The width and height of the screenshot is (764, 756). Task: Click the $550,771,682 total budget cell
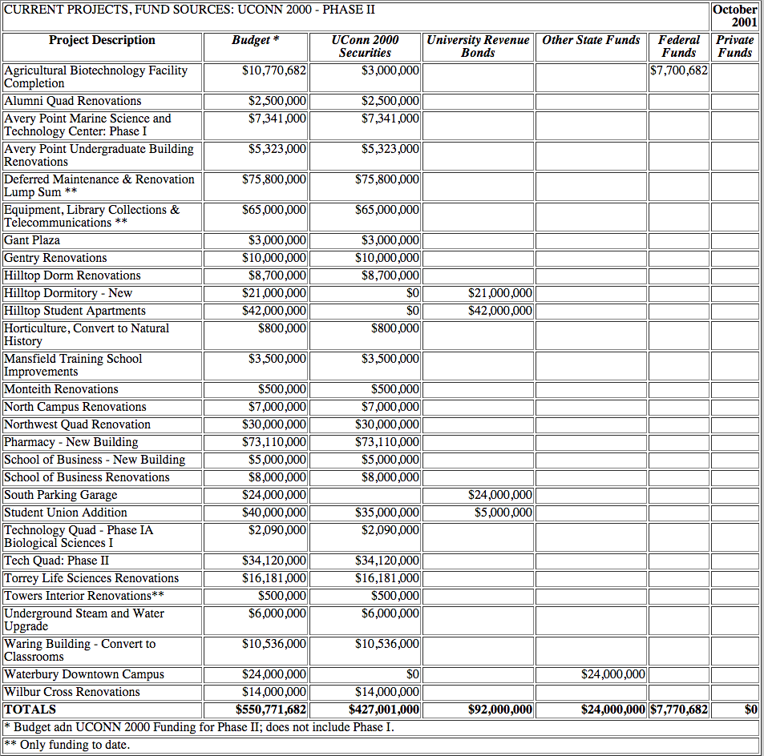tap(271, 710)
